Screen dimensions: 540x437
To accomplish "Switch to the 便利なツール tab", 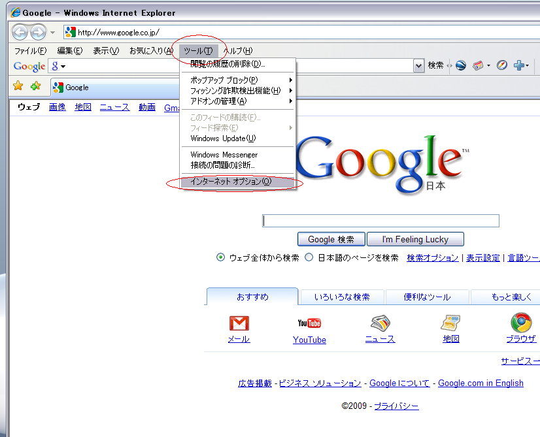I will [427, 297].
